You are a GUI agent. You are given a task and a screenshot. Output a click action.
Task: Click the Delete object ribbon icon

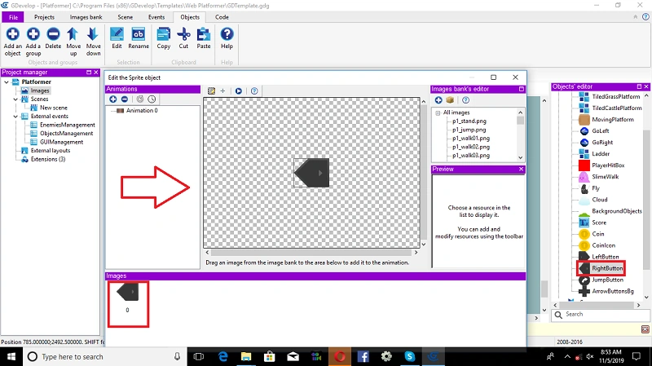53,34
